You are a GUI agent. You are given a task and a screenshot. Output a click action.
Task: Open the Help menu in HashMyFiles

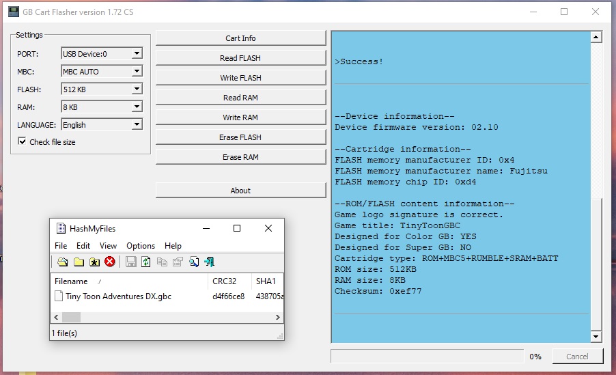173,246
